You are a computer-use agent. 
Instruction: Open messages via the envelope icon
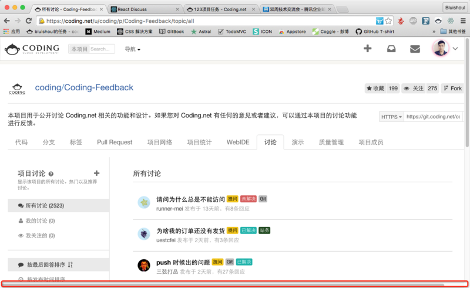(415, 49)
